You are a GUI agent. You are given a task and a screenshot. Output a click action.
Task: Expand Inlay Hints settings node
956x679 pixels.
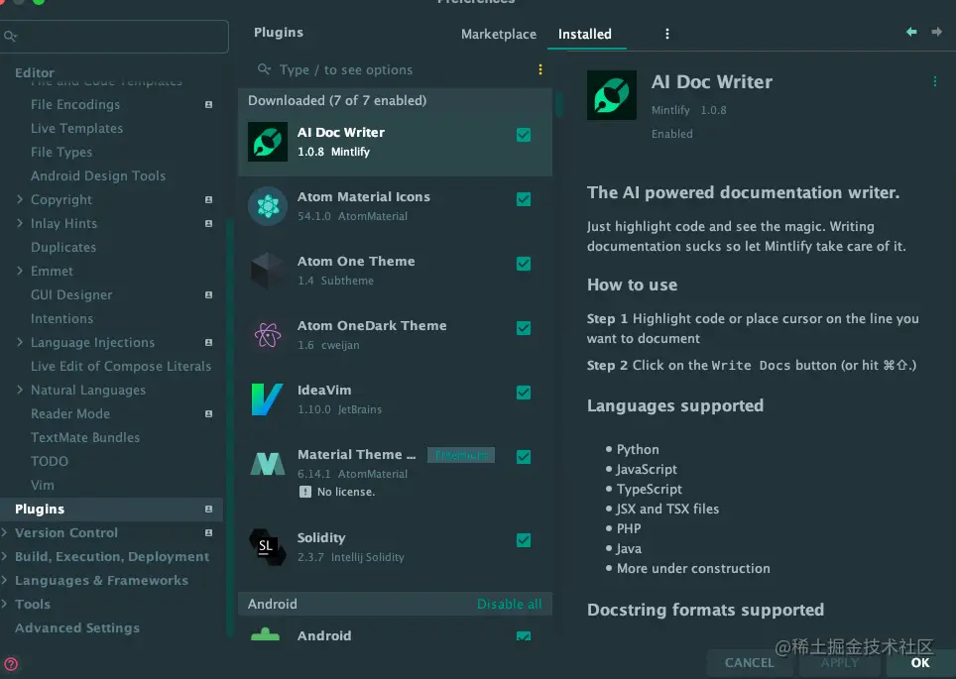coord(20,223)
